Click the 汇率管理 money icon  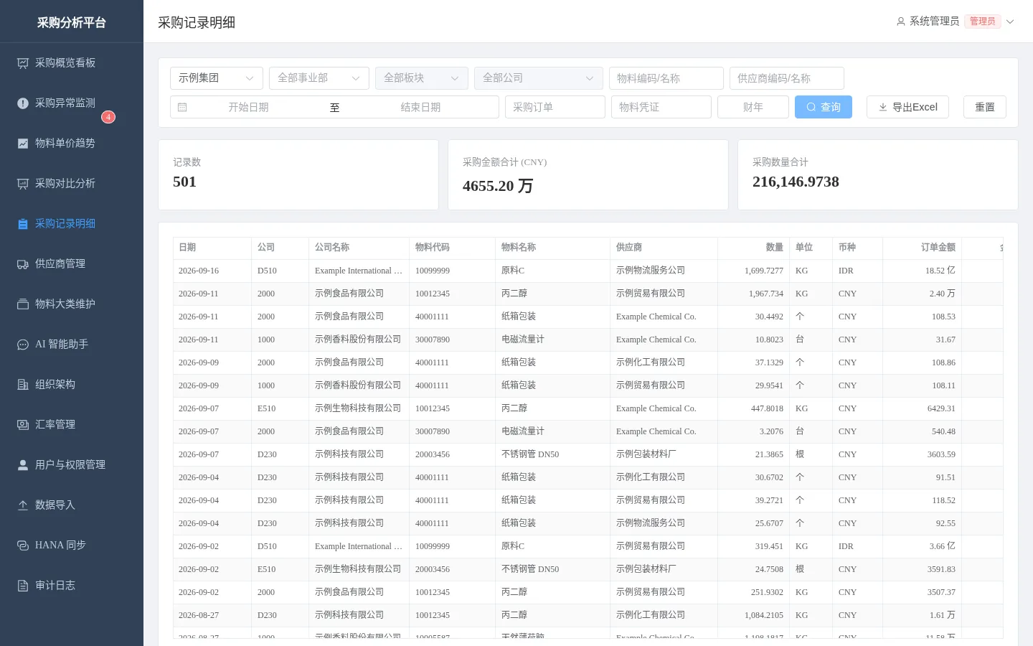[x=23, y=425]
